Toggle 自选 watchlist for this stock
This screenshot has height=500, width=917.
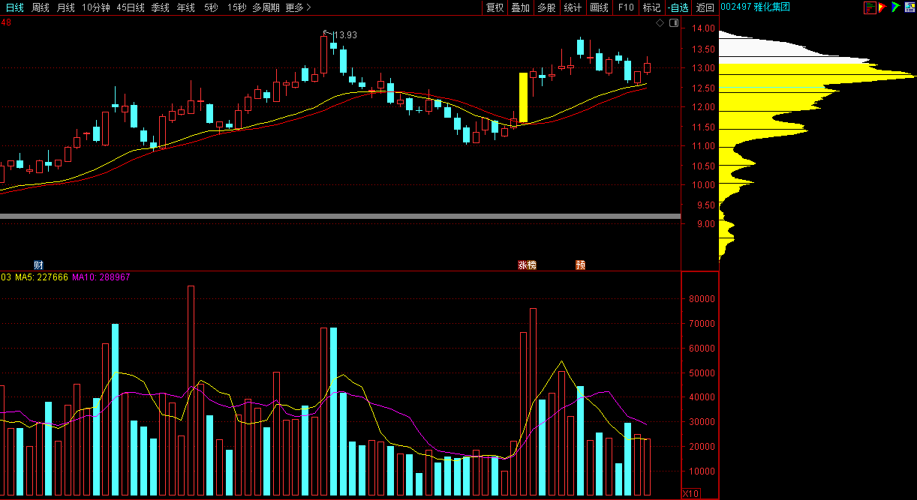coord(678,7)
